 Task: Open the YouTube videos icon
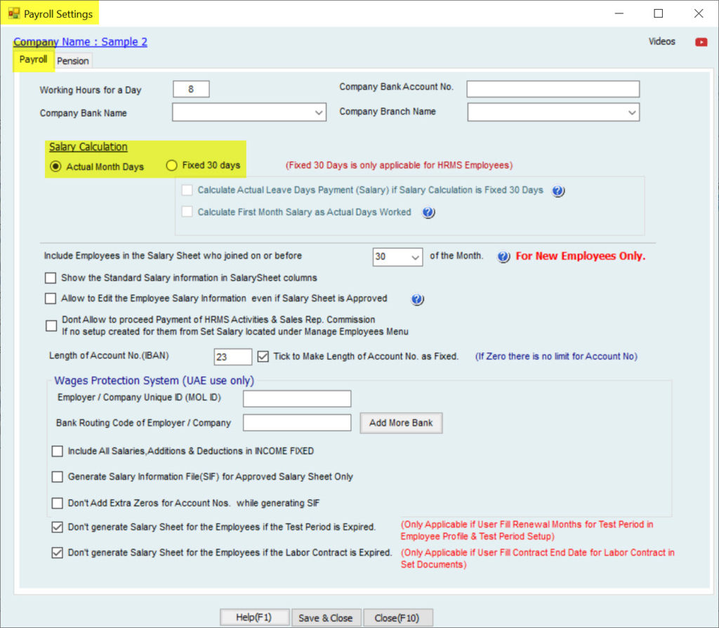[701, 42]
